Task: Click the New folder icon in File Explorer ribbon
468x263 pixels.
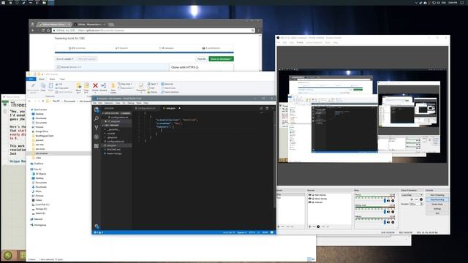Action: [x=113, y=86]
